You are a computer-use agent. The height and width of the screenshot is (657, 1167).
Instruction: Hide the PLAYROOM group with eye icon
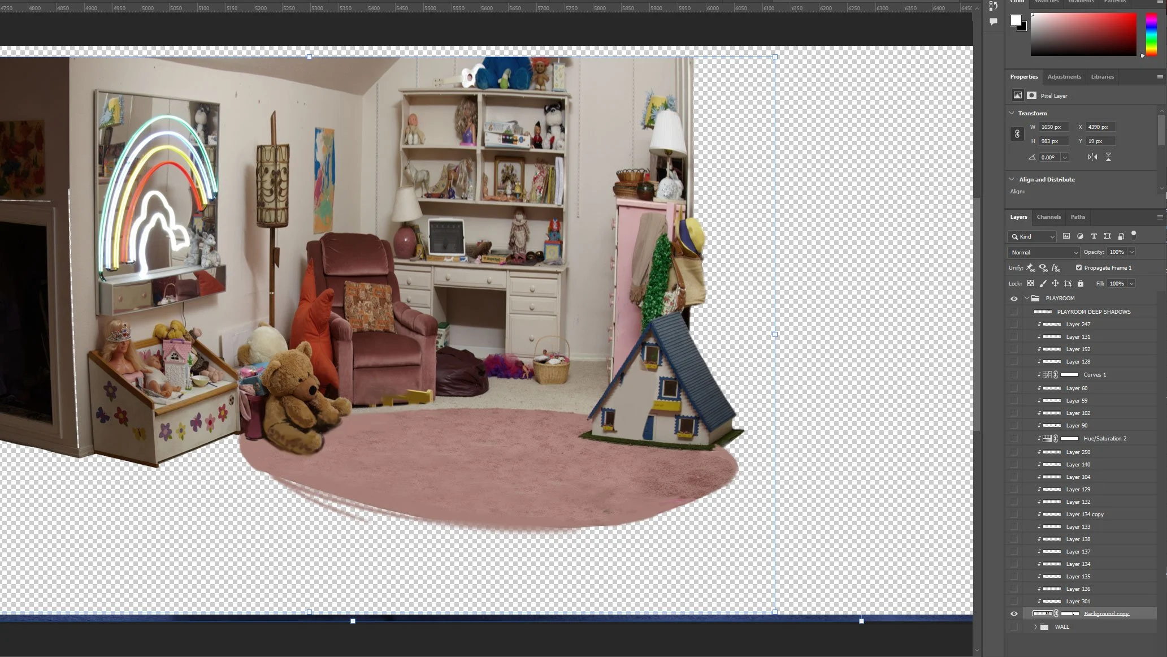pos(1014,299)
